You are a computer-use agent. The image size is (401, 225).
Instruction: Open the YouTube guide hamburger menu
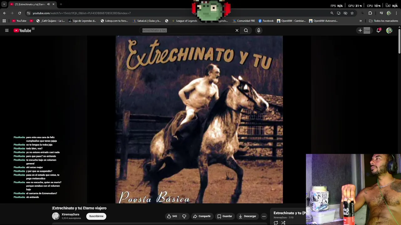point(7,30)
